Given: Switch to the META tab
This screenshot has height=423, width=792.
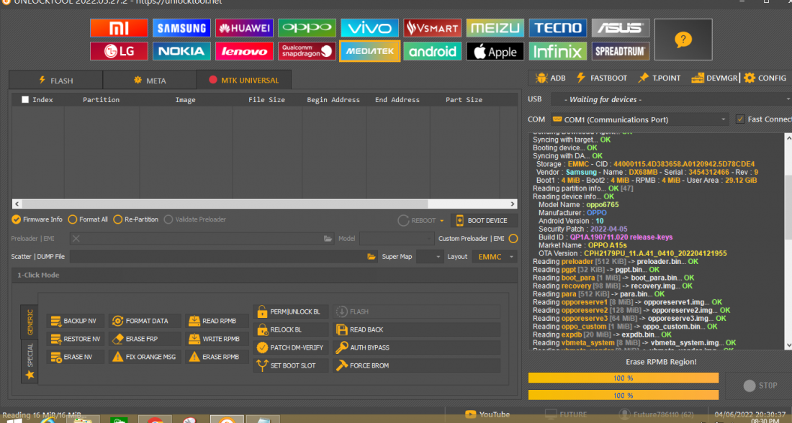Looking at the screenshot, I should pos(150,81).
